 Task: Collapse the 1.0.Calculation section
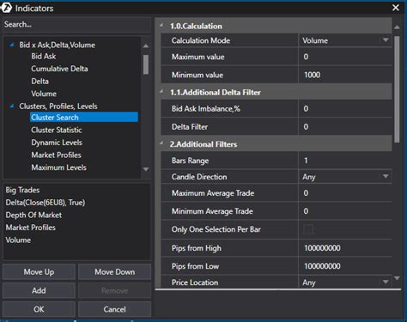161,26
